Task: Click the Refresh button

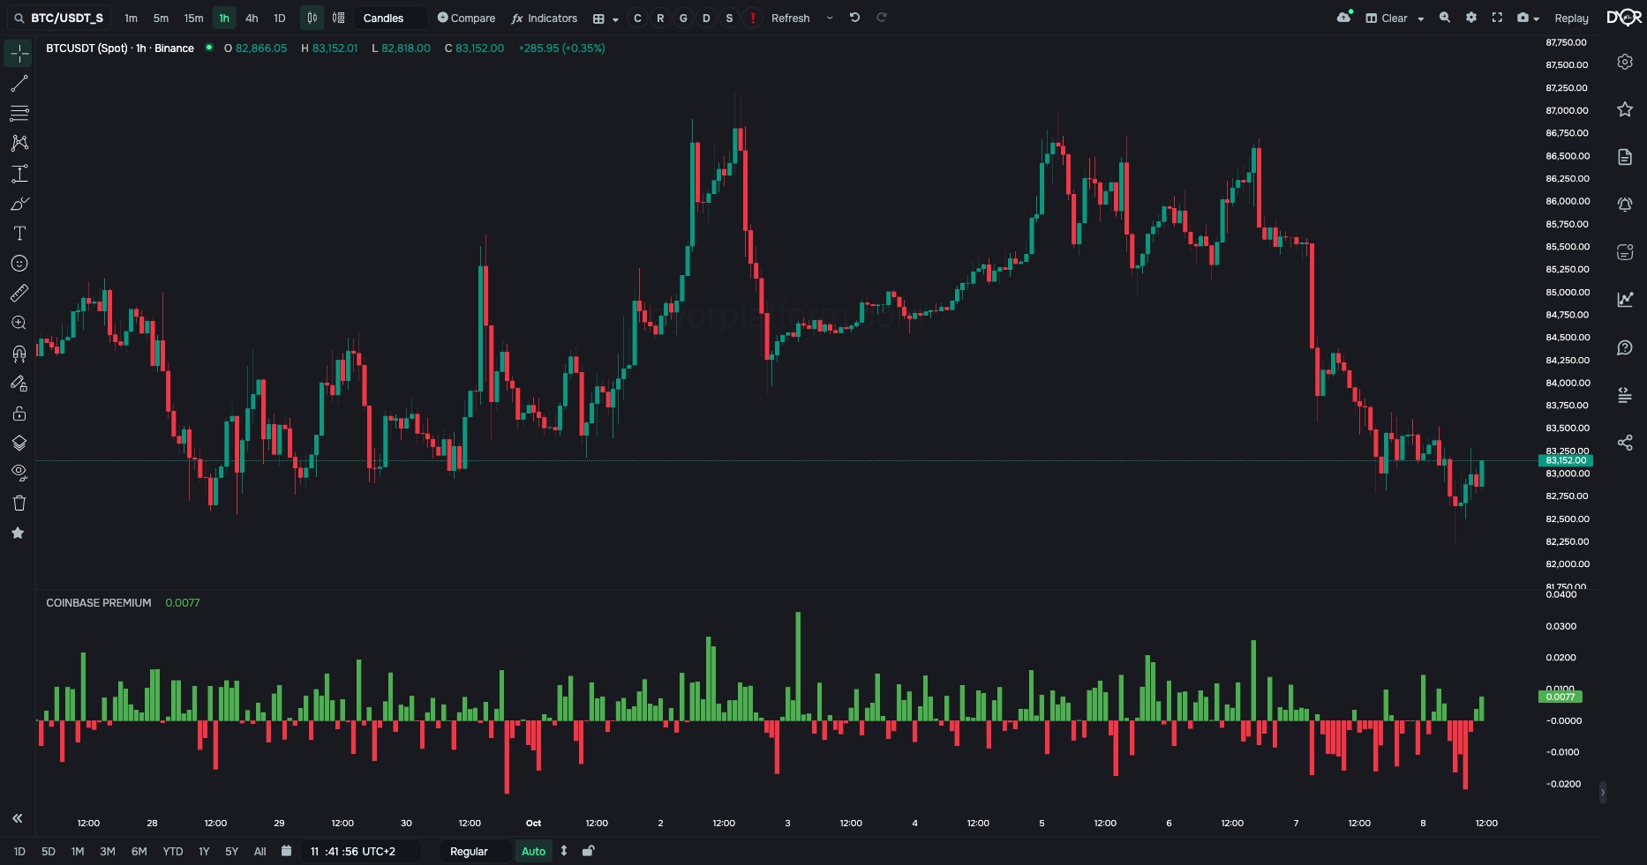Action: pyautogui.click(x=790, y=18)
